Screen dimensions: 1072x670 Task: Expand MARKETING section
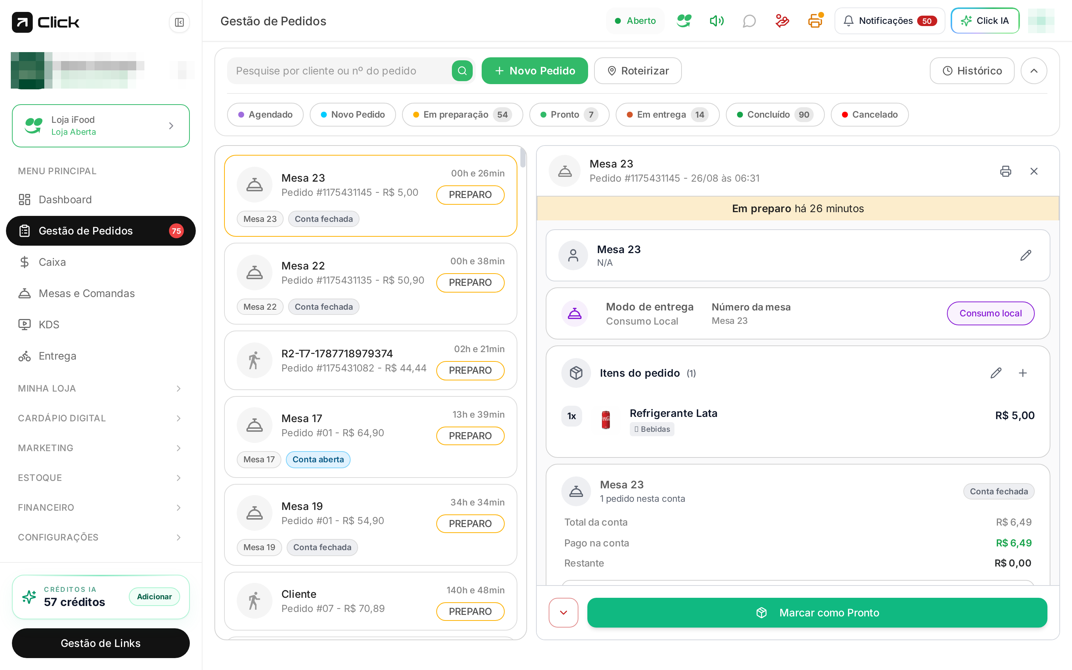[100, 448]
